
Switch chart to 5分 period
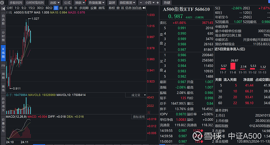24,8
